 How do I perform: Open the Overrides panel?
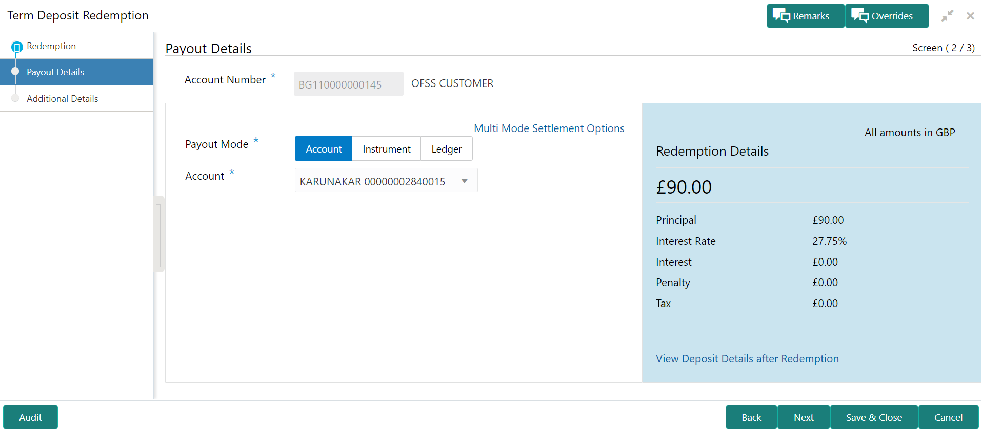point(887,16)
